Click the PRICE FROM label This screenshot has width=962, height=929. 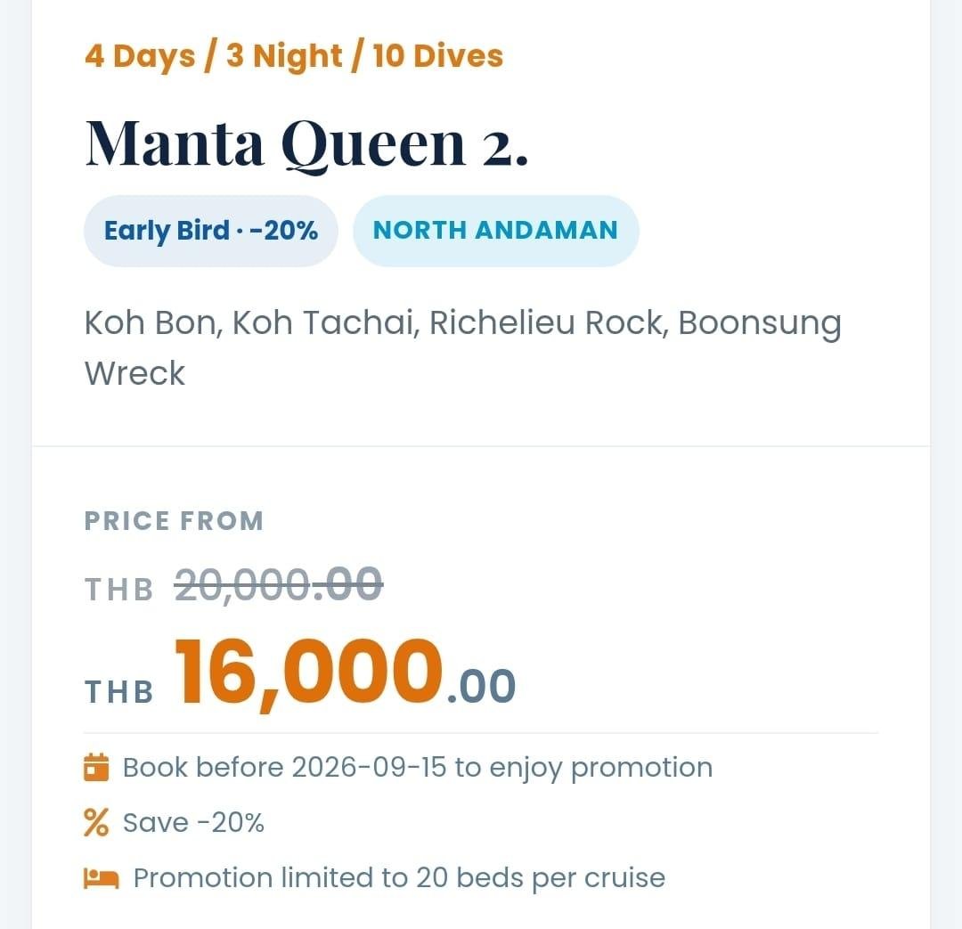pos(174,521)
